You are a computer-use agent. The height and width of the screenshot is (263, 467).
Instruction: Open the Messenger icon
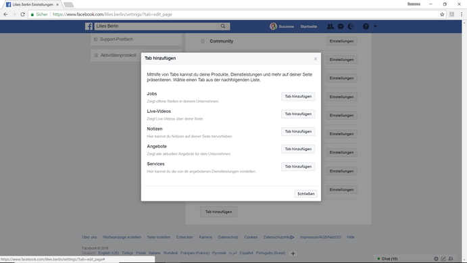click(x=341, y=26)
